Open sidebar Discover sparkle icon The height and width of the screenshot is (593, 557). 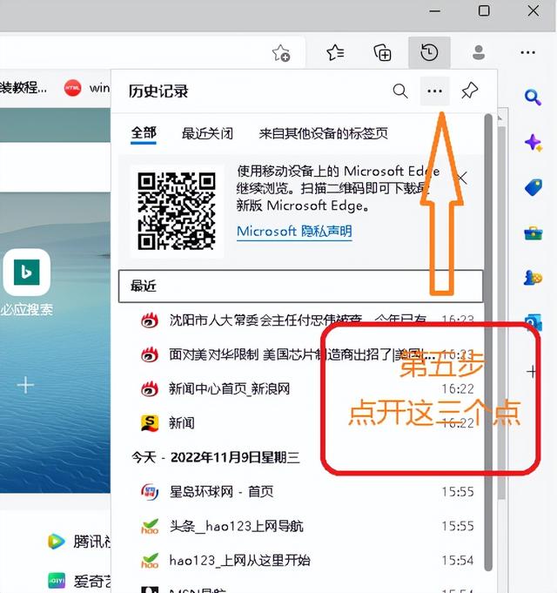tap(534, 143)
